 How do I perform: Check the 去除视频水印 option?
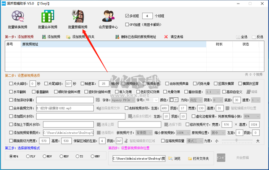coord(126,108)
